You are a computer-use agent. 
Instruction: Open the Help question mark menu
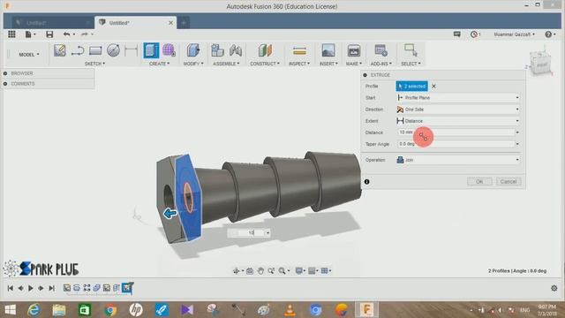pyautogui.click(x=550, y=34)
